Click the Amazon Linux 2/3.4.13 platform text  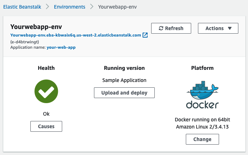tap(202, 127)
